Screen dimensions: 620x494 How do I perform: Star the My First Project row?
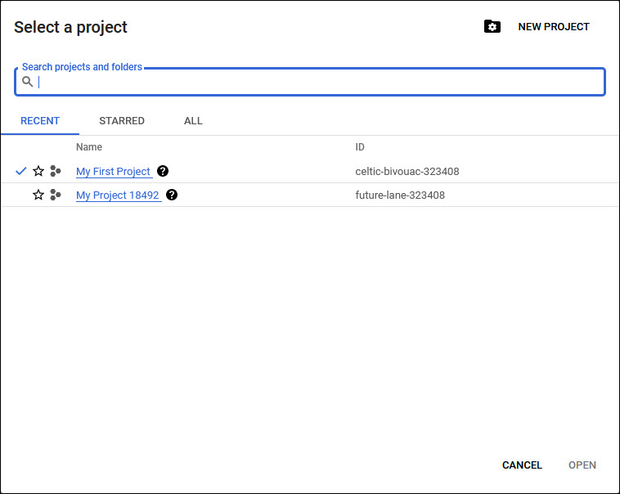(38, 172)
